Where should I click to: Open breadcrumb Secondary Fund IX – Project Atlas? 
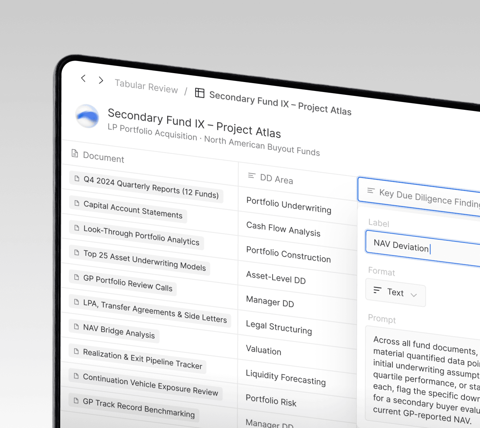click(280, 103)
